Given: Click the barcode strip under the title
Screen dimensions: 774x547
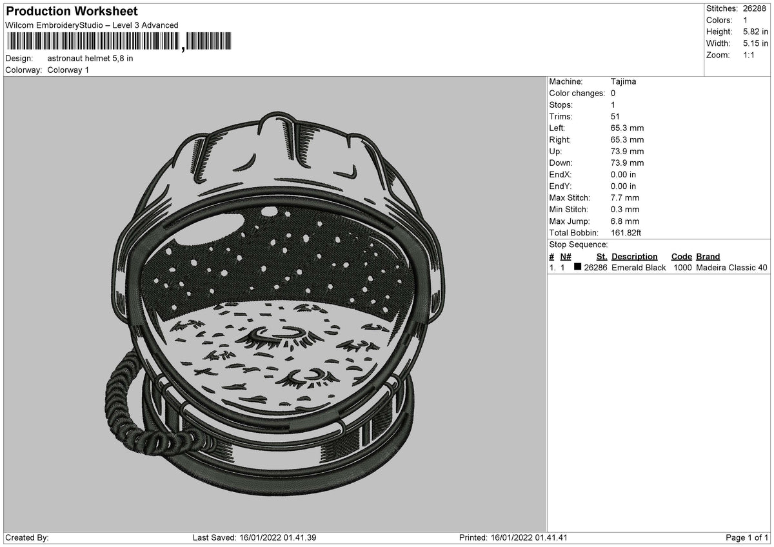Looking at the screenshot, I should tap(118, 42).
